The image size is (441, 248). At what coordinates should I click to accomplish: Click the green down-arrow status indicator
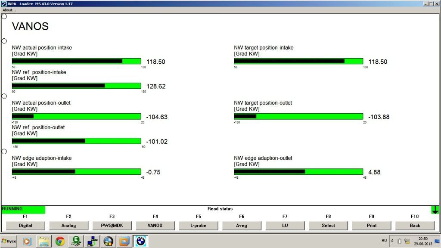[x=435, y=210]
